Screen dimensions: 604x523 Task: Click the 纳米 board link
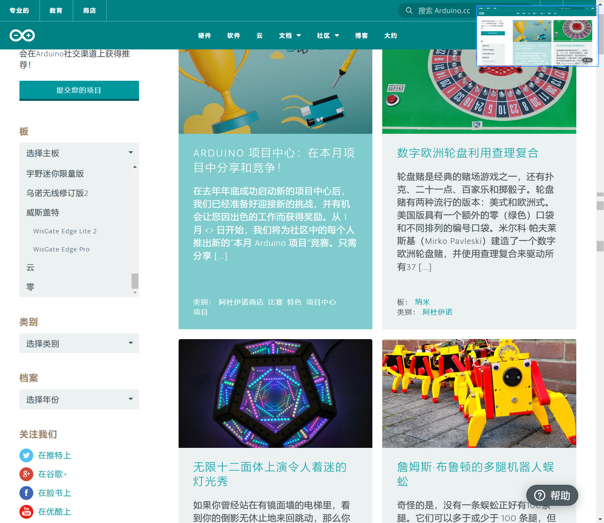(x=422, y=302)
